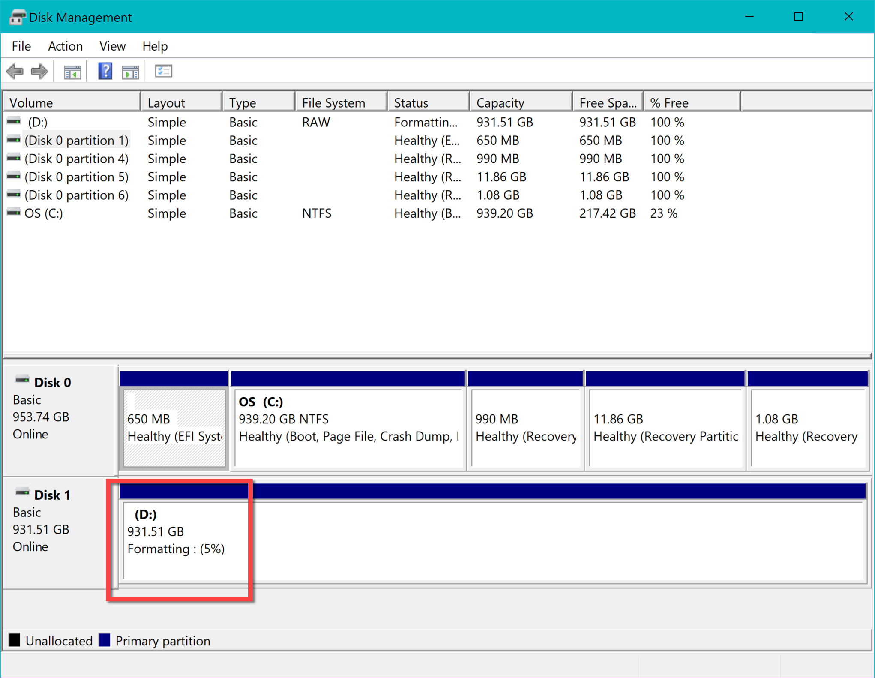The width and height of the screenshot is (875, 678).
Task: Open the File menu
Action: pos(21,46)
